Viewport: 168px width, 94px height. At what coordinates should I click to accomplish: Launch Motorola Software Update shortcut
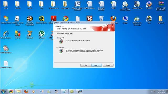125,6
